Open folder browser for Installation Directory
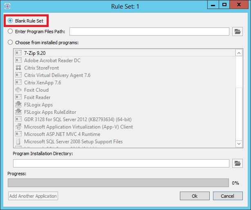 point(238,163)
